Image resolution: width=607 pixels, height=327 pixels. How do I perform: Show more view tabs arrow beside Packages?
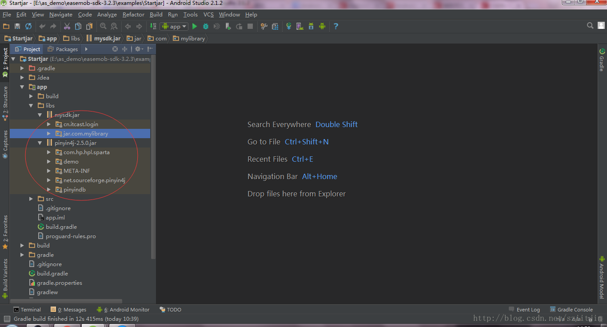(86, 49)
